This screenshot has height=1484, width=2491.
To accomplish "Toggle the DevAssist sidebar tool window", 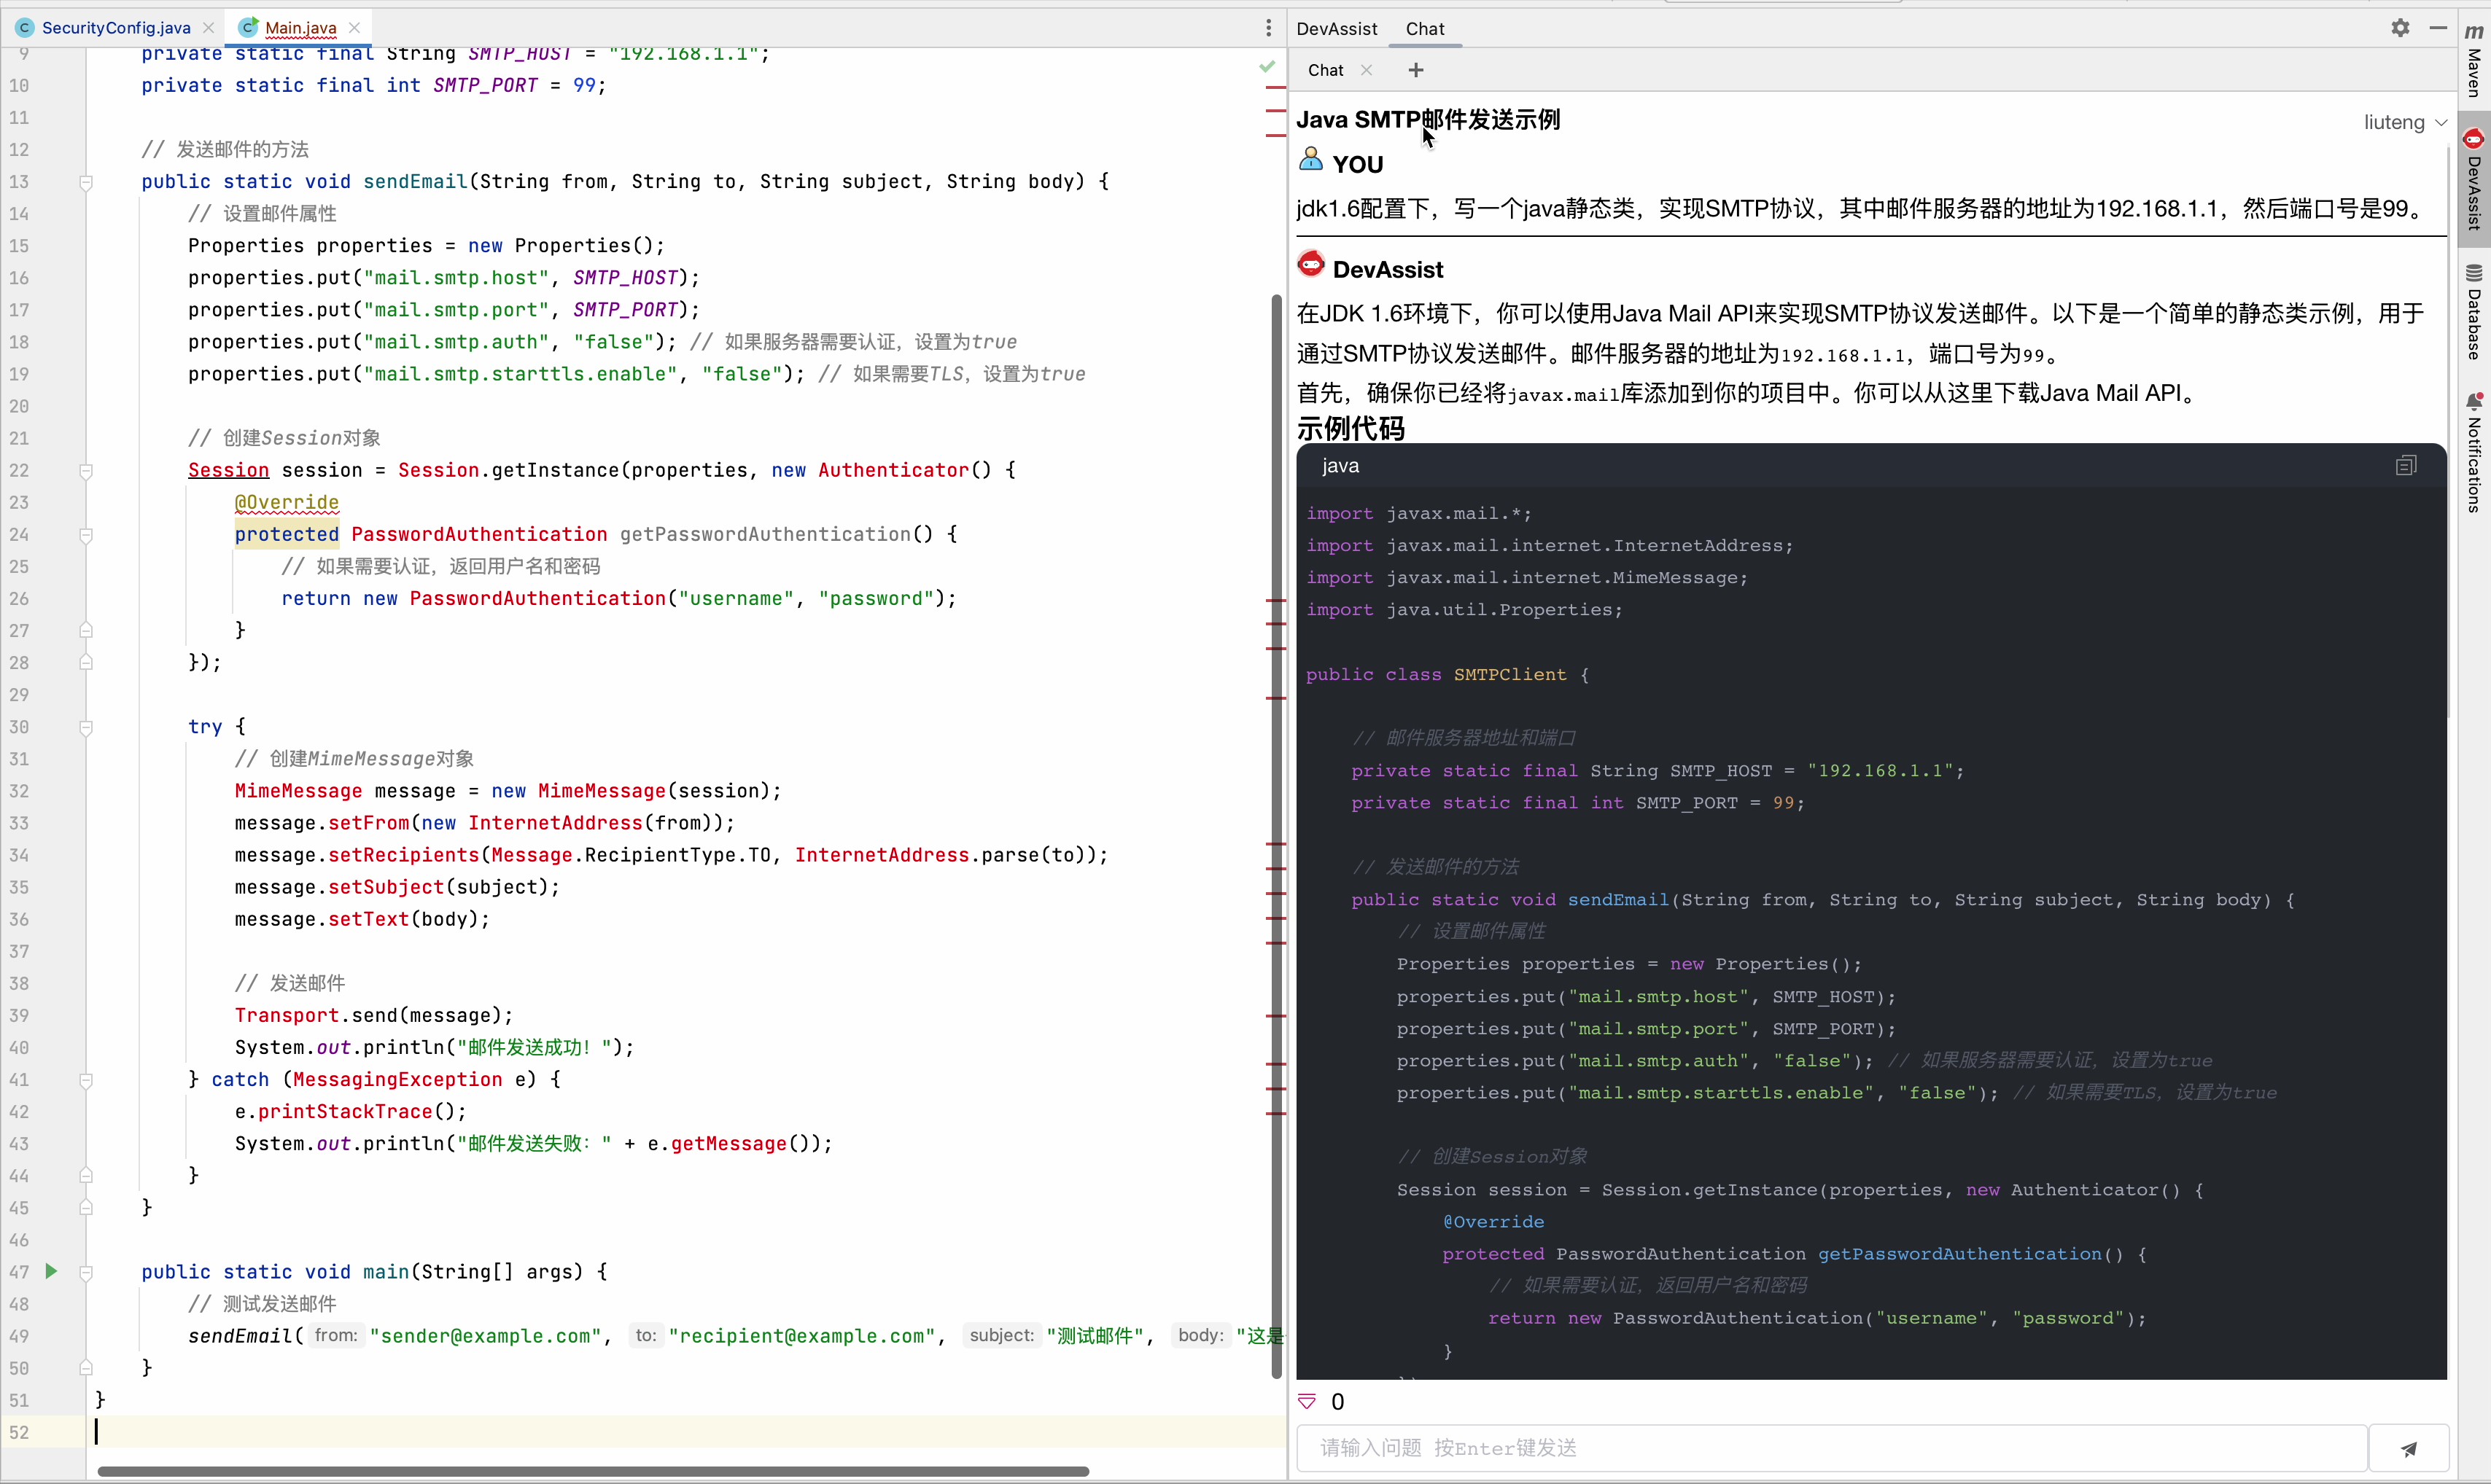I will click(2474, 180).
